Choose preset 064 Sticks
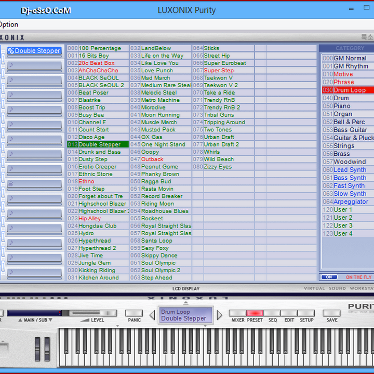The image size is (374, 374). click(x=223, y=48)
